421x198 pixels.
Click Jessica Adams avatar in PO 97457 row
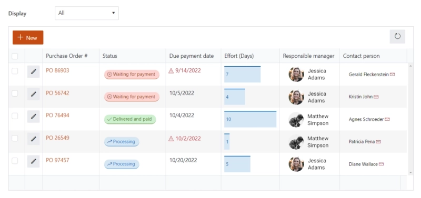click(296, 164)
